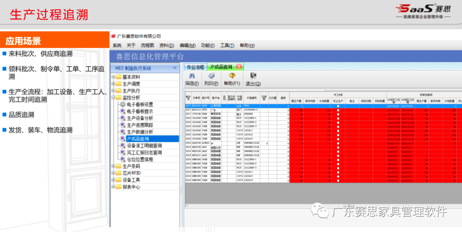Click the 客户名 column header
462x232 pixels.
pyautogui.click(x=216, y=97)
